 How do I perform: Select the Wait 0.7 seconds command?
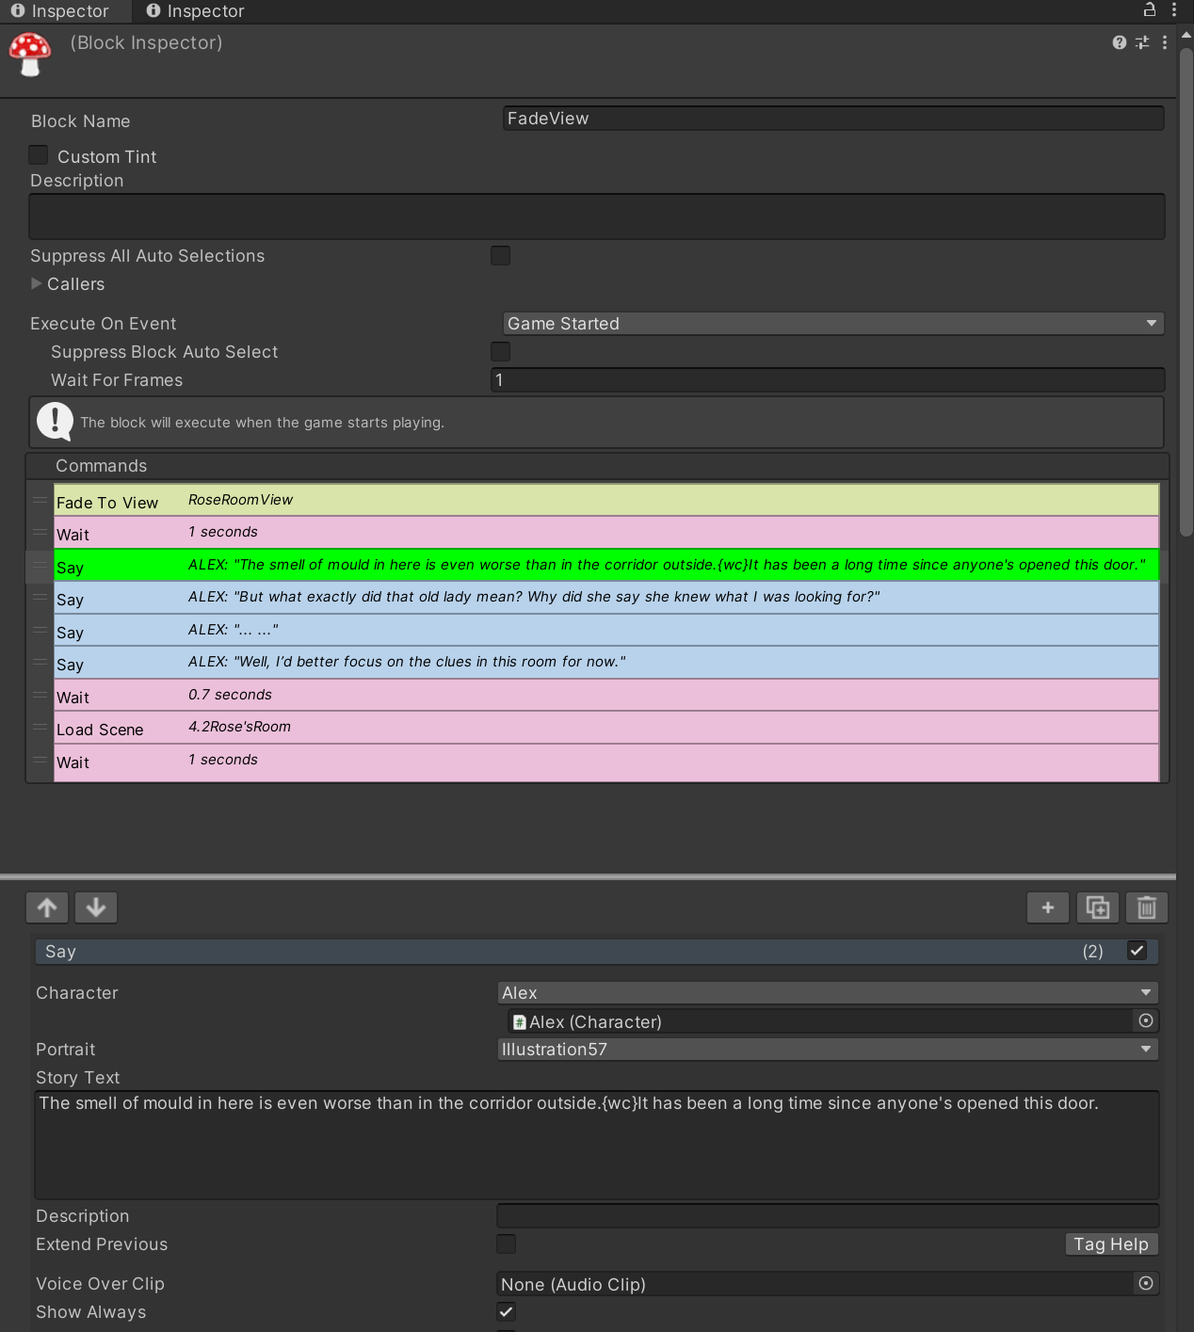click(x=606, y=695)
